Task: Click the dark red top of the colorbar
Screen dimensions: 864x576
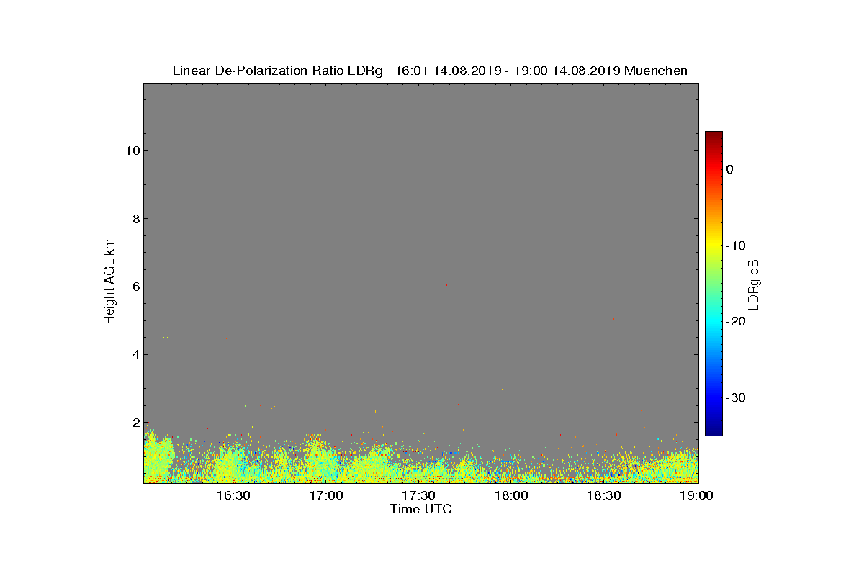Action: pos(714,135)
